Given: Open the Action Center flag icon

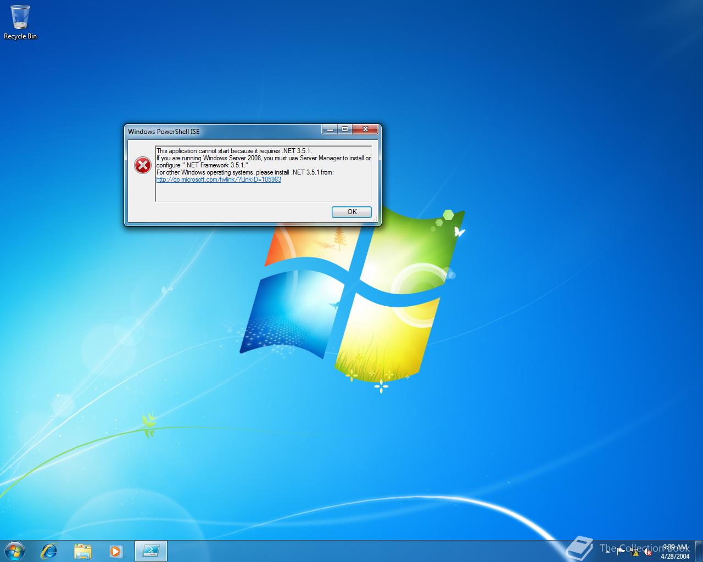Looking at the screenshot, I should point(621,551).
